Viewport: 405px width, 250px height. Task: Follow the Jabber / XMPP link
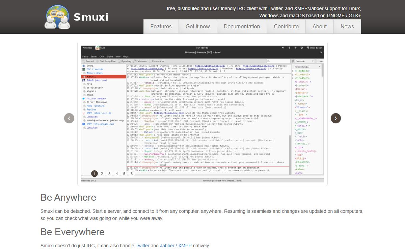[176, 246]
